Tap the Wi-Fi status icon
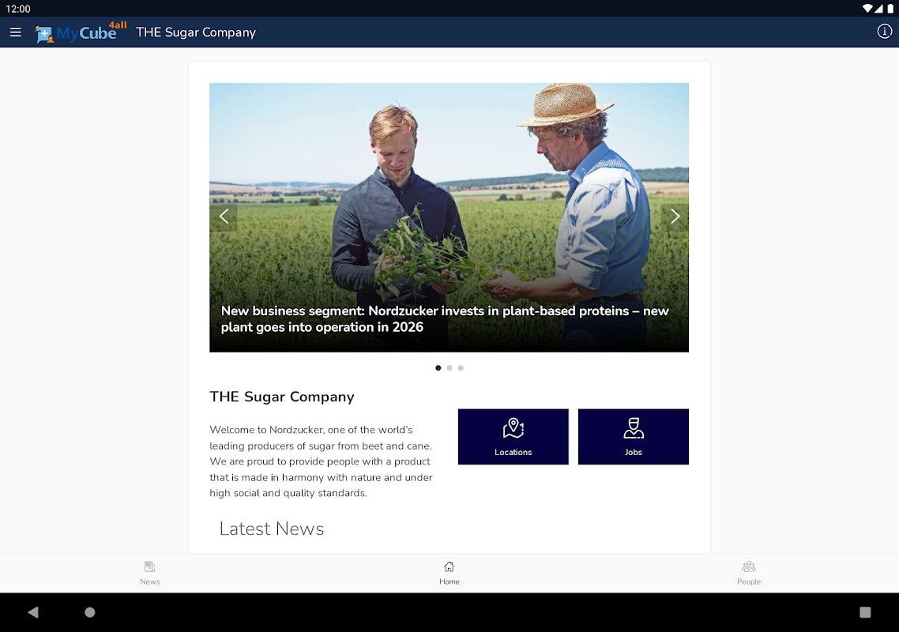This screenshot has height=632, width=899. coord(867,8)
